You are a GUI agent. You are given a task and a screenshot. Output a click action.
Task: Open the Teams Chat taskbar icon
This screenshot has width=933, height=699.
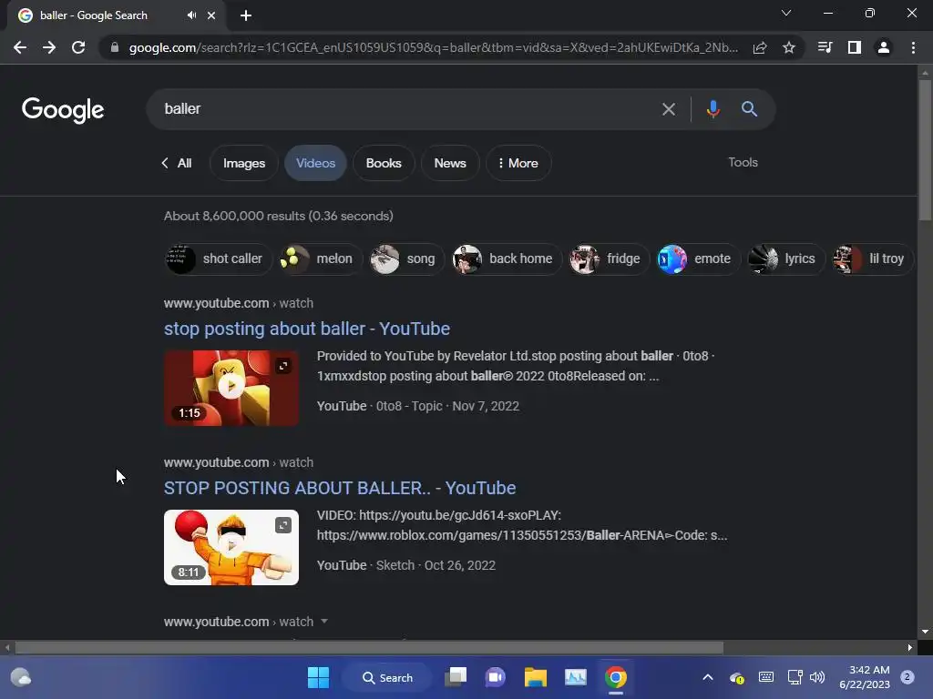click(495, 677)
